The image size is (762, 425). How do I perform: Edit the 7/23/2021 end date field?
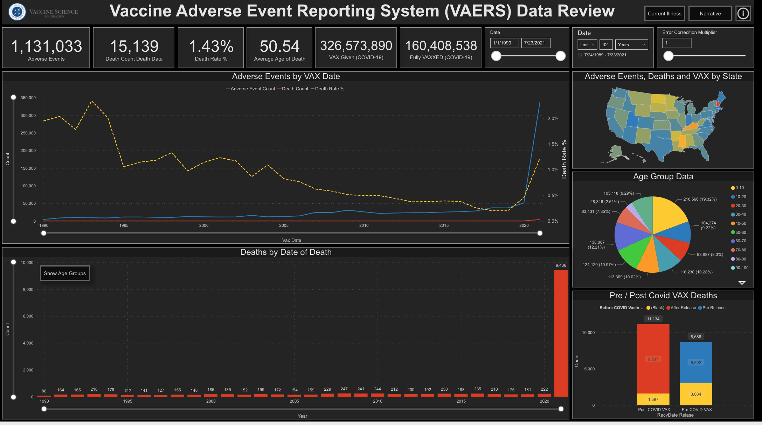[535, 43]
